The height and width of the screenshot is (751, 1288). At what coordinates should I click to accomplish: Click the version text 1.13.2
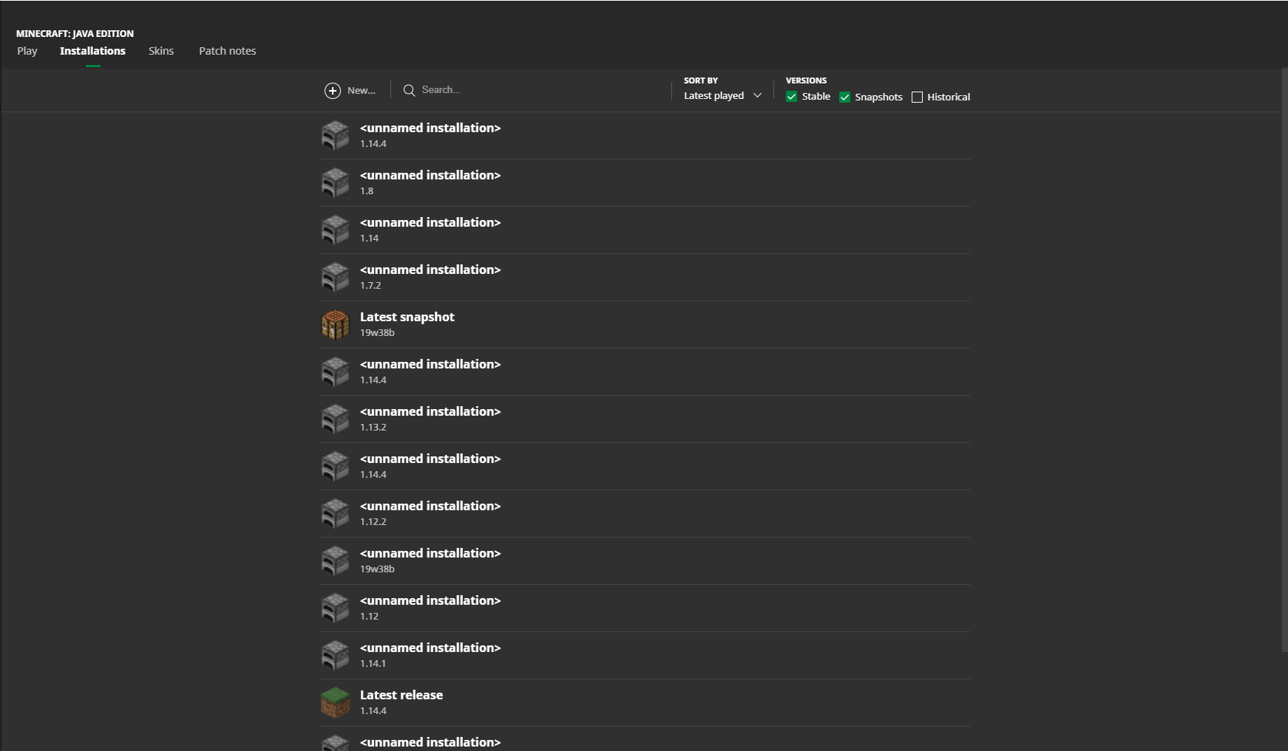point(373,428)
